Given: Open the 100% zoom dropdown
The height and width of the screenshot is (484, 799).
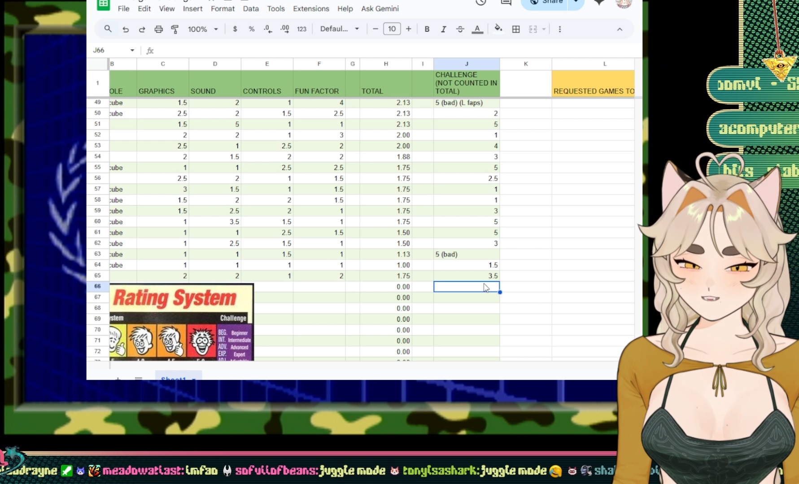Looking at the screenshot, I should (203, 29).
